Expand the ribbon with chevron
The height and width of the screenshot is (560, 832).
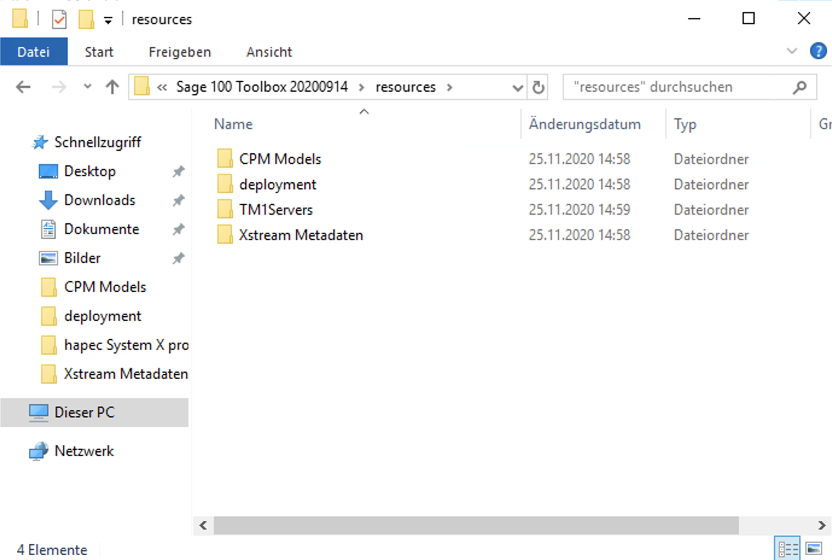[x=792, y=51]
